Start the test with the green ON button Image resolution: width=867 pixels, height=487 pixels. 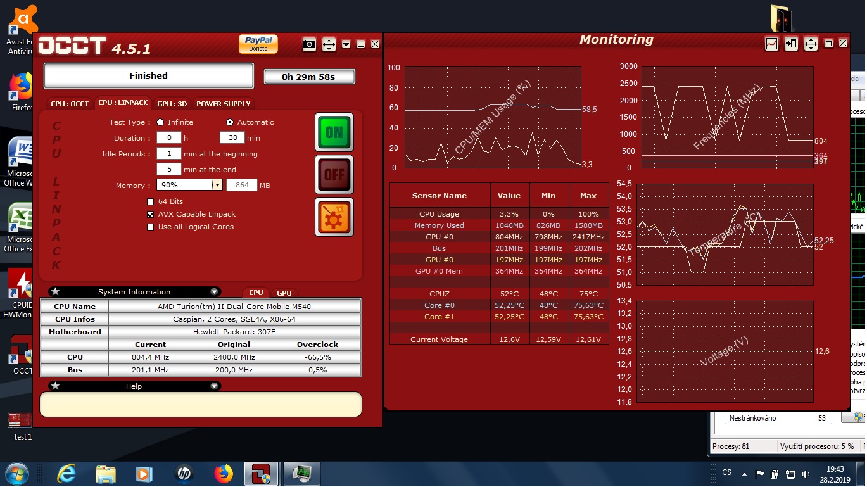pos(334,132)
